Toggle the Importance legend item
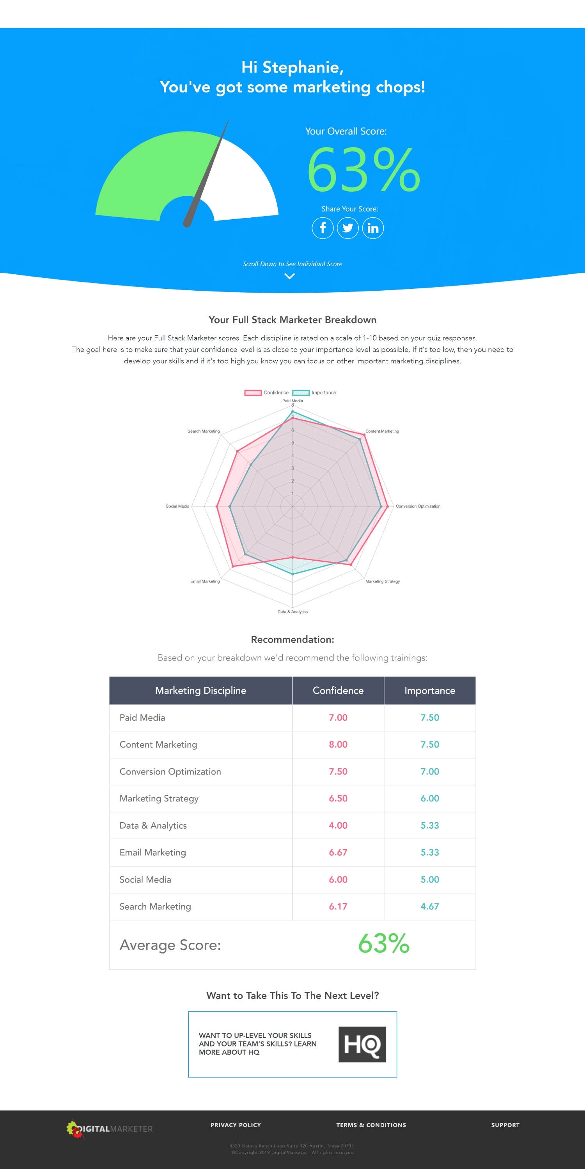 pos(314,393)
